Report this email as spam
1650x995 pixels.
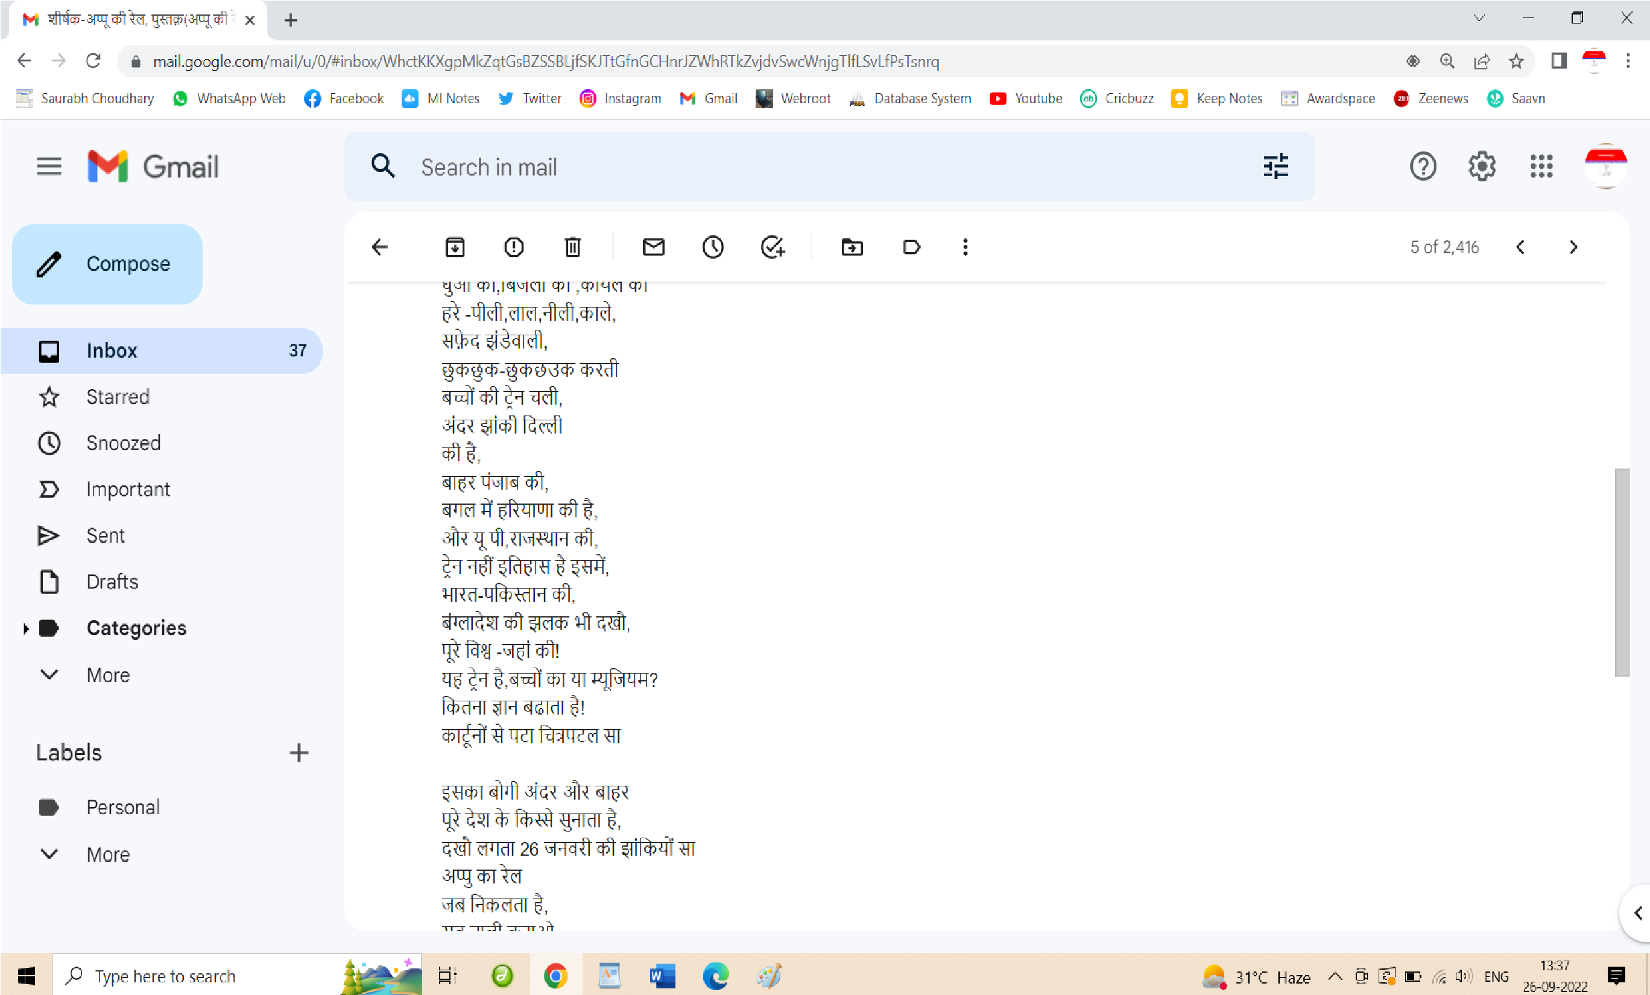pos(514,247)
